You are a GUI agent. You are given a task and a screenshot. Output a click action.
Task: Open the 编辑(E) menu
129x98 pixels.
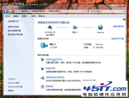16,16
